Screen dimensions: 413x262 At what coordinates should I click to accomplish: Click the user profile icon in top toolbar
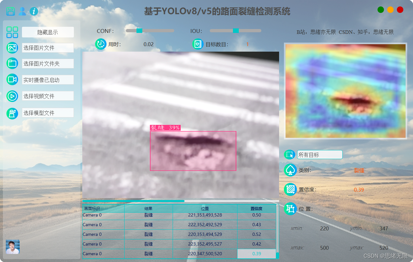click(x=22, y=11)
